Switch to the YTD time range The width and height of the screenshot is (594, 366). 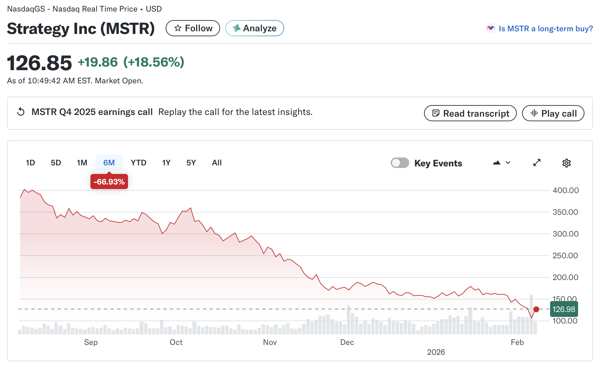pos(138,162)
